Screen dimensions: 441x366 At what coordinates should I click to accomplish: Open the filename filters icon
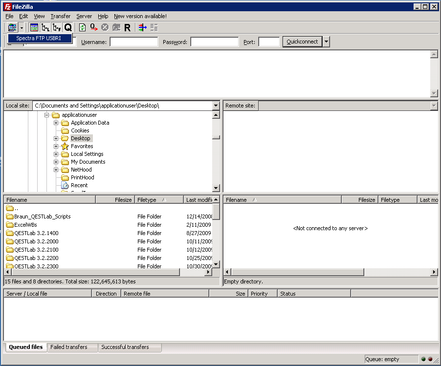[x=142, y=28]
